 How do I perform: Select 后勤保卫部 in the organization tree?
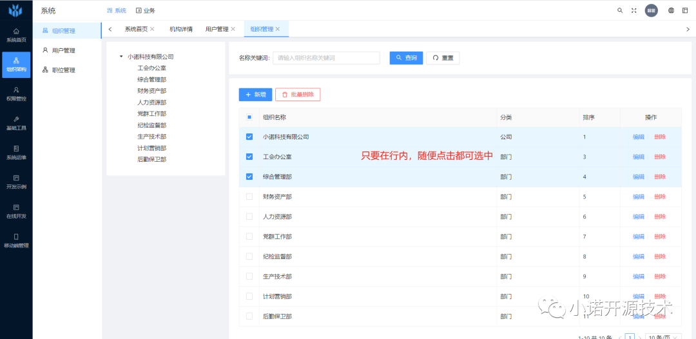pyautogui.click(x=152, y=159)
